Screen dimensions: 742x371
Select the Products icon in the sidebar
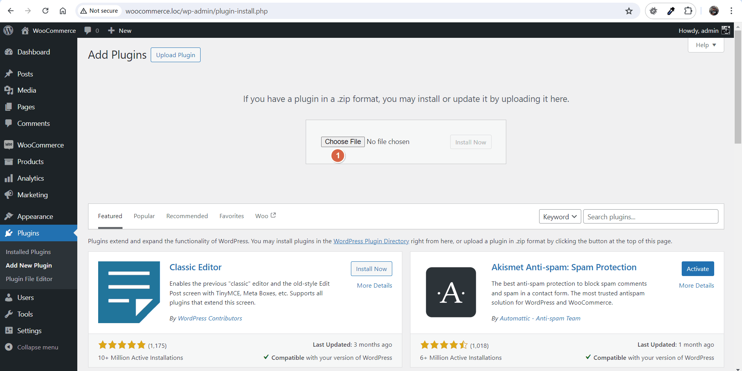[x=9, y=161]
